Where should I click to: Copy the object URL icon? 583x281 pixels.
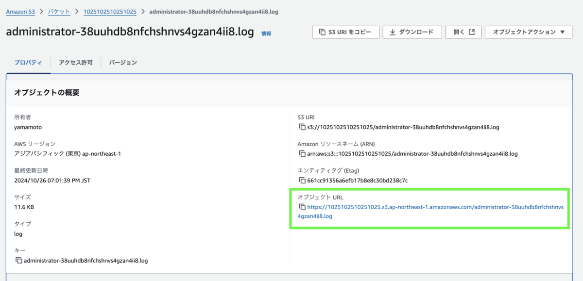pyautogui.click(x=302, y=207)
